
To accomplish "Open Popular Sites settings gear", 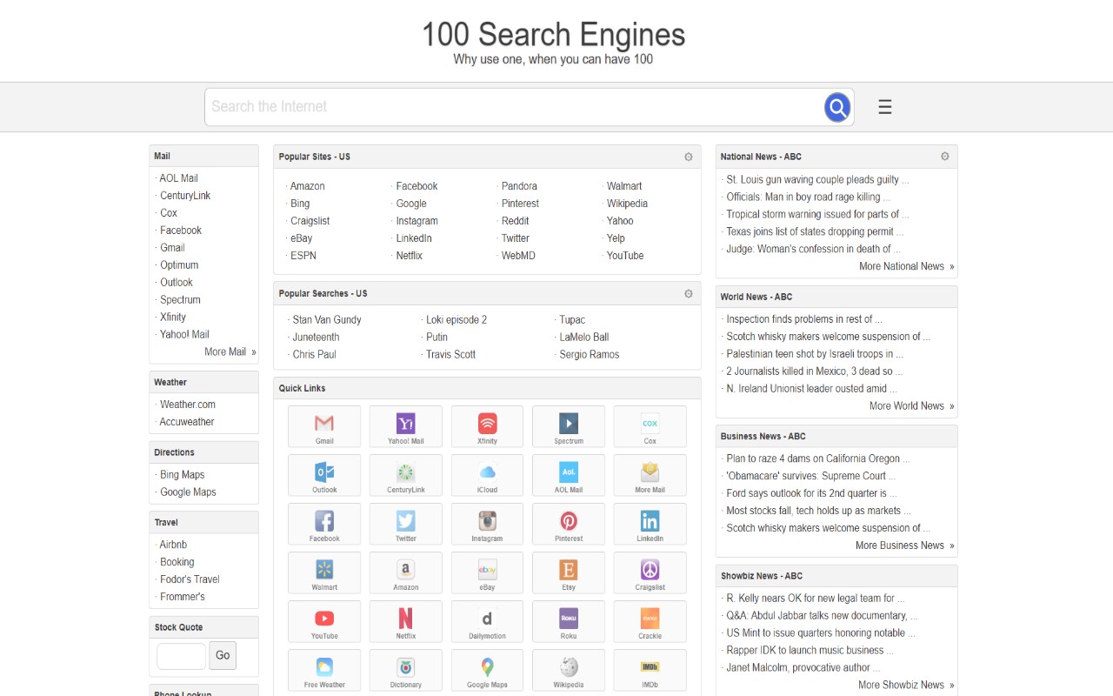I will click(x=689, y=157).
